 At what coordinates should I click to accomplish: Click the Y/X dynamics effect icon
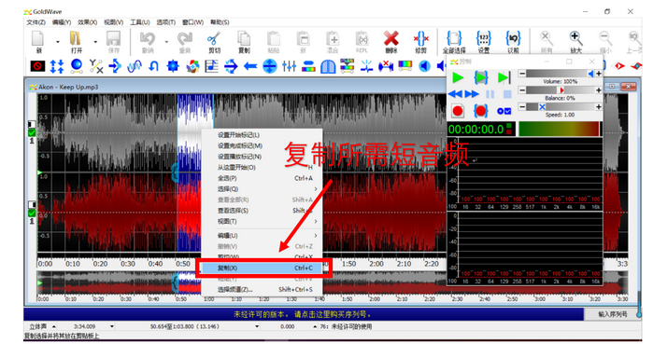coord(96,66)
